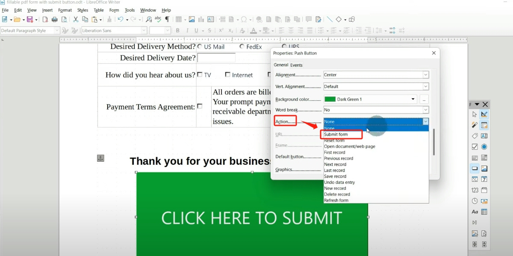The image size is (513, 256).
Task: Click the Insert Image toolbar icon
Action: pyautogui.click(x=192, y=19)
